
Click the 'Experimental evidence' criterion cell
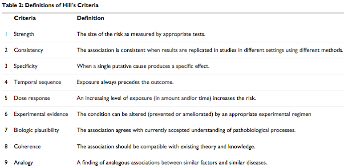click(41, 114)
